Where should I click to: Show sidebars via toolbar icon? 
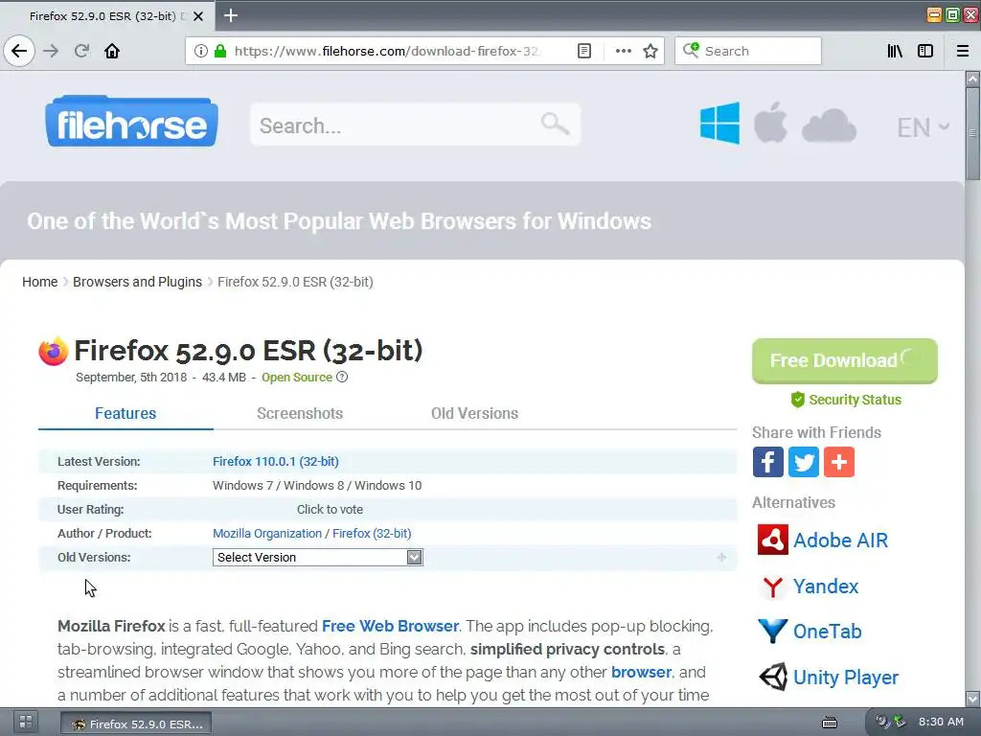pyautogui.click(x=925, y=51)
